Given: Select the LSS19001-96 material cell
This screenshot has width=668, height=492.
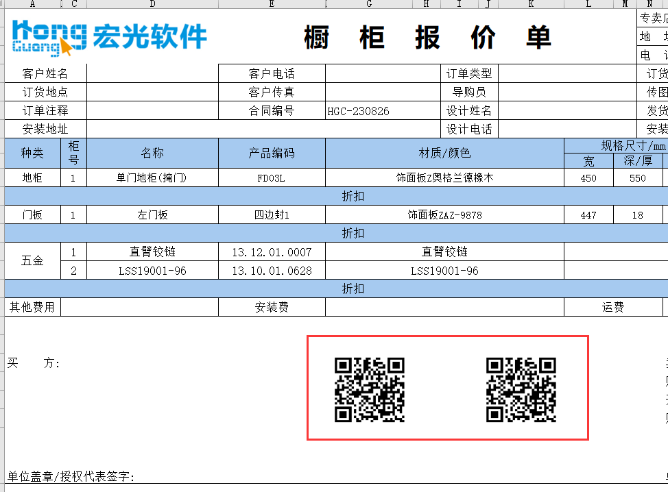Looking at the screenshot, I should pyautogui.click(x=445, y=270).
